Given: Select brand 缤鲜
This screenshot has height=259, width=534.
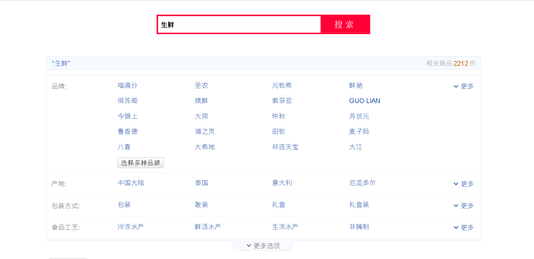Looking at the screenshot, I should pyautogui.click(x=201, y=101).
